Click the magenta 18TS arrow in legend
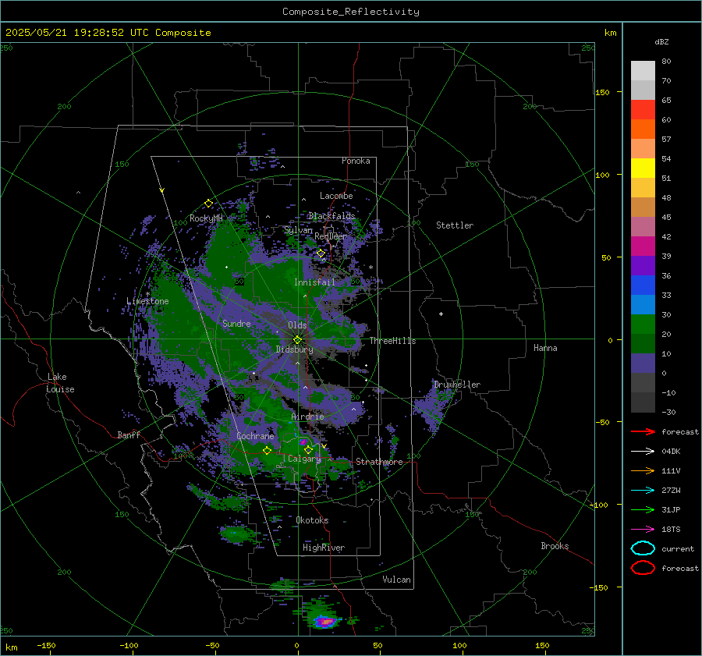The width and height of the screenshot is (702, 656). pyautogui.click(x=643, y=530)
